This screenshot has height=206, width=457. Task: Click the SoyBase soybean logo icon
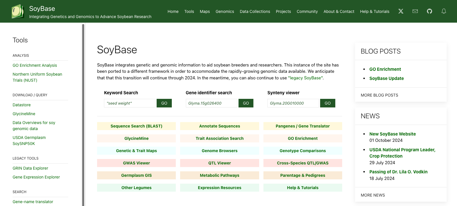click(17, 11)
